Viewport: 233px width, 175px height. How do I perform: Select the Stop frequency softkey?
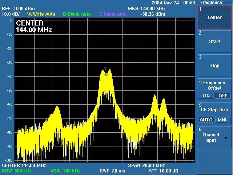[214, 66]
